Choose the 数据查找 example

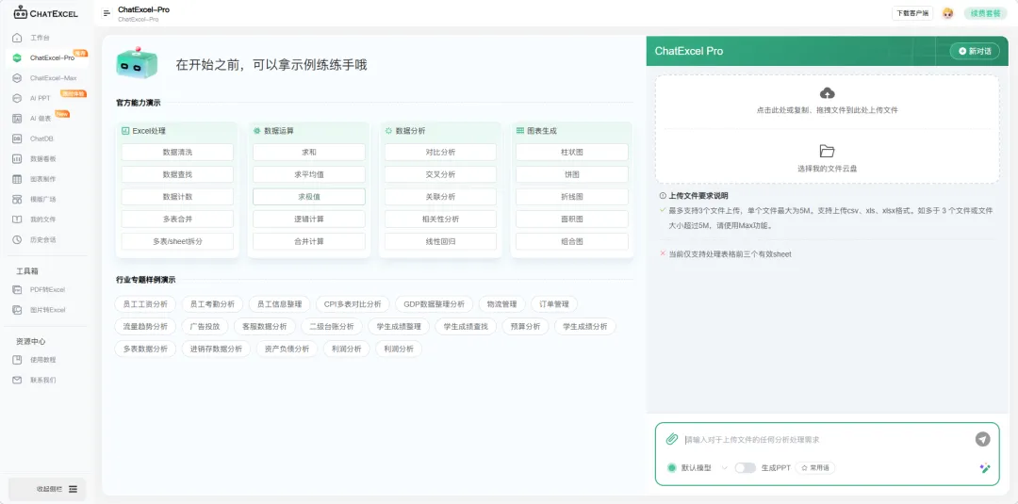[x=177, y=174]
